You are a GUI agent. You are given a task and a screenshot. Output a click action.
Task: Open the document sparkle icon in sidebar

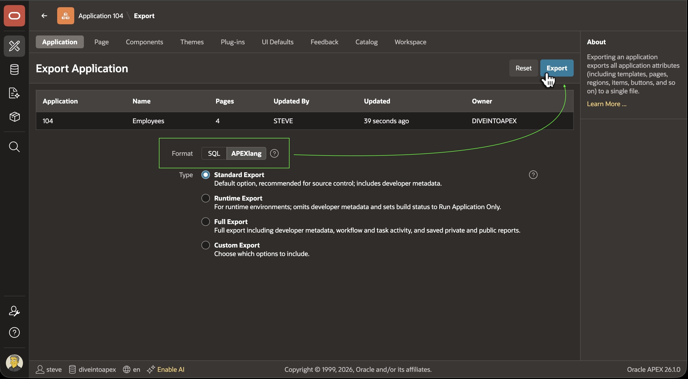tap(14, 93)
